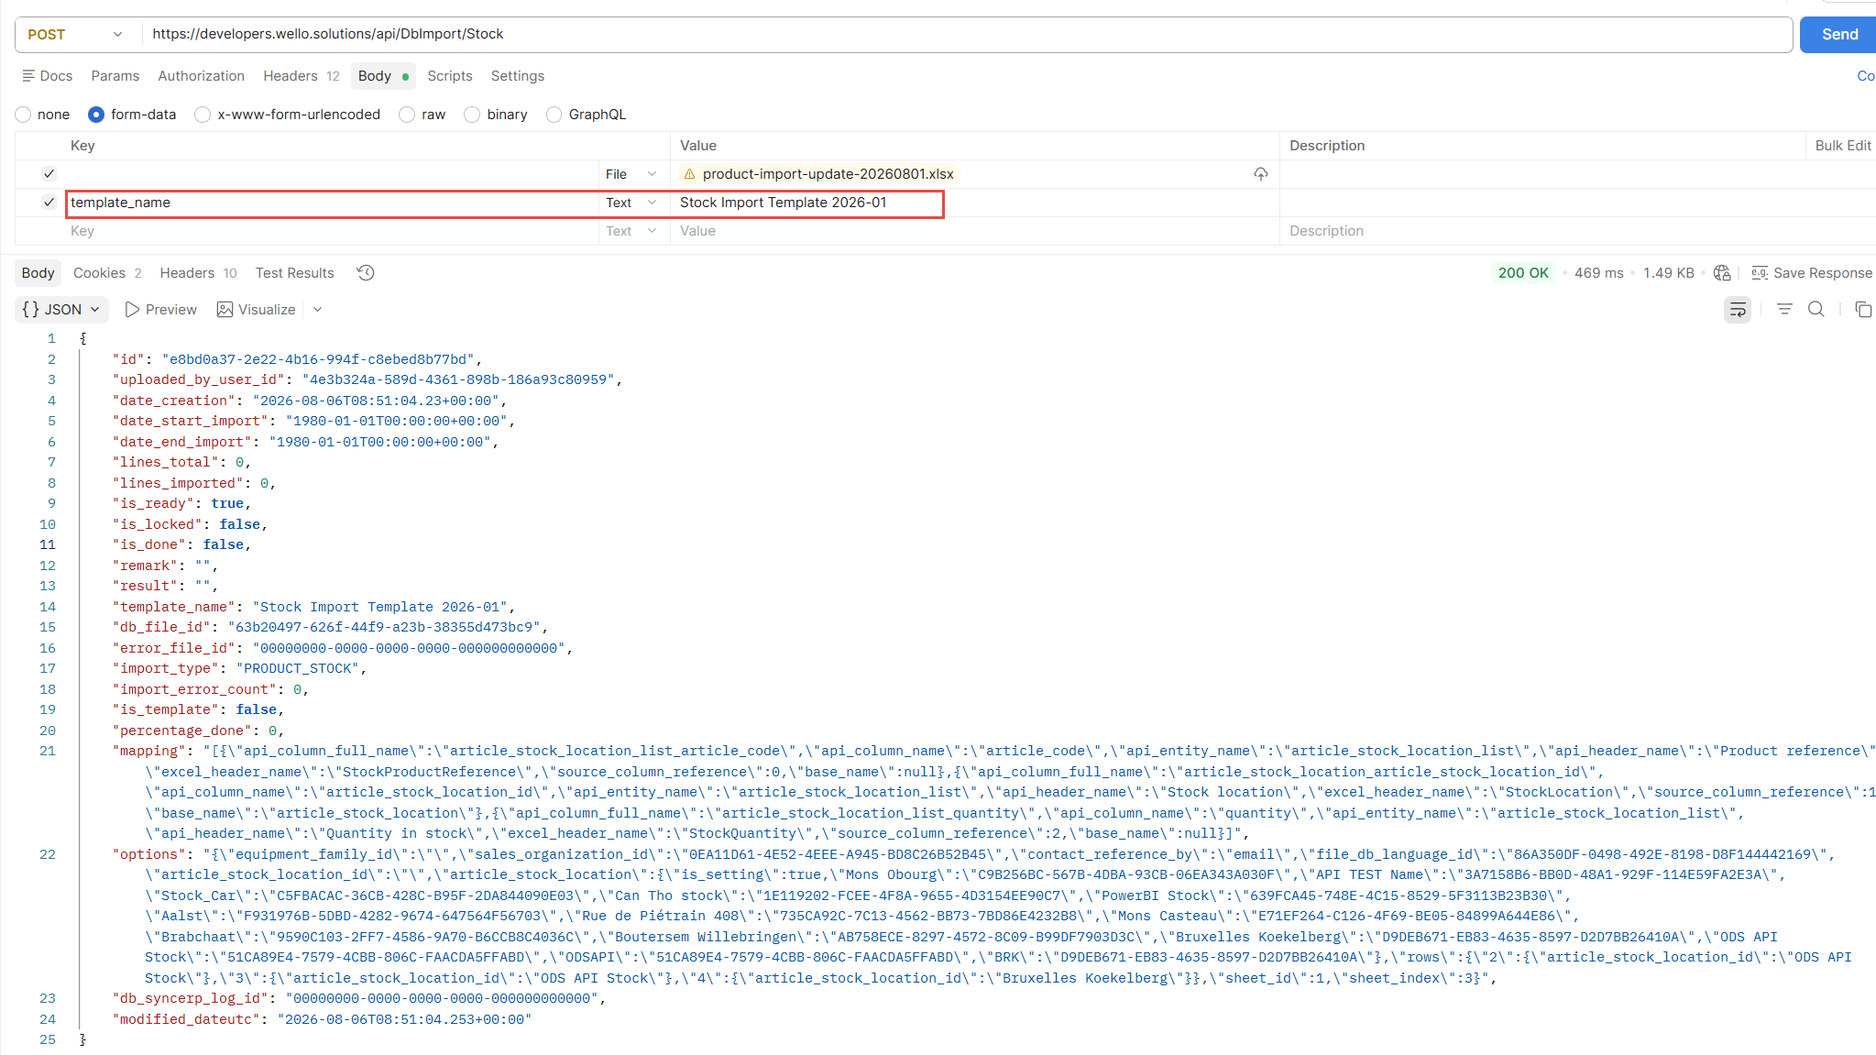Open the request Settings tab
Screen dimensions: 1876x1055
click(518, 76)
